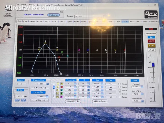Switch to the Delay tab
Image resolution: width=164 pixels, height=123 pixels.
25,22
